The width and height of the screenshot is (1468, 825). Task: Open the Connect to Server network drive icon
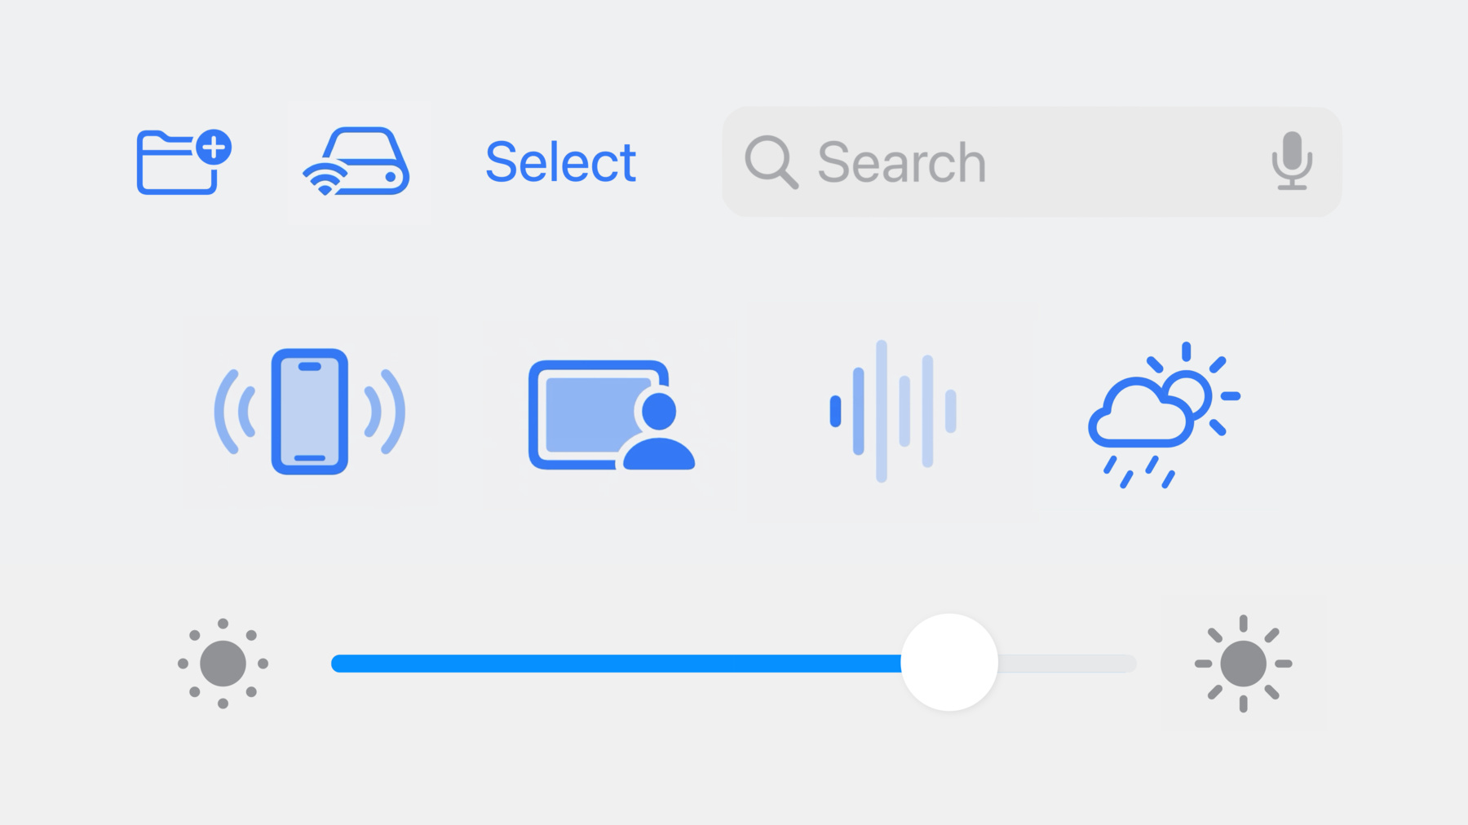(x=357, y=161)
